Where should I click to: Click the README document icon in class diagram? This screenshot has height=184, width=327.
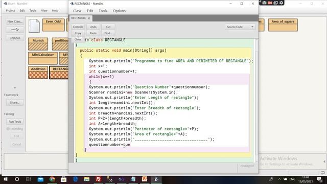[34, 26]
